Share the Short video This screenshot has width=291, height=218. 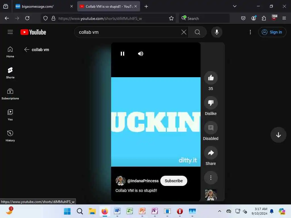click(211, 153)
